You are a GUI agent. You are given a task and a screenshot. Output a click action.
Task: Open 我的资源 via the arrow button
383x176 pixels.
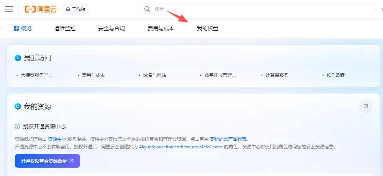366,106
